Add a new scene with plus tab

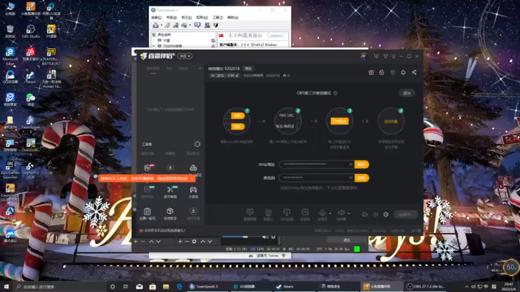point(200,69)
